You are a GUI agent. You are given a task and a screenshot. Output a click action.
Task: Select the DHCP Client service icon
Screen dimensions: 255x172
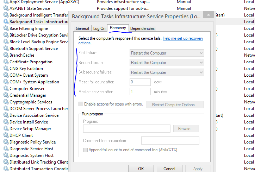6,135
